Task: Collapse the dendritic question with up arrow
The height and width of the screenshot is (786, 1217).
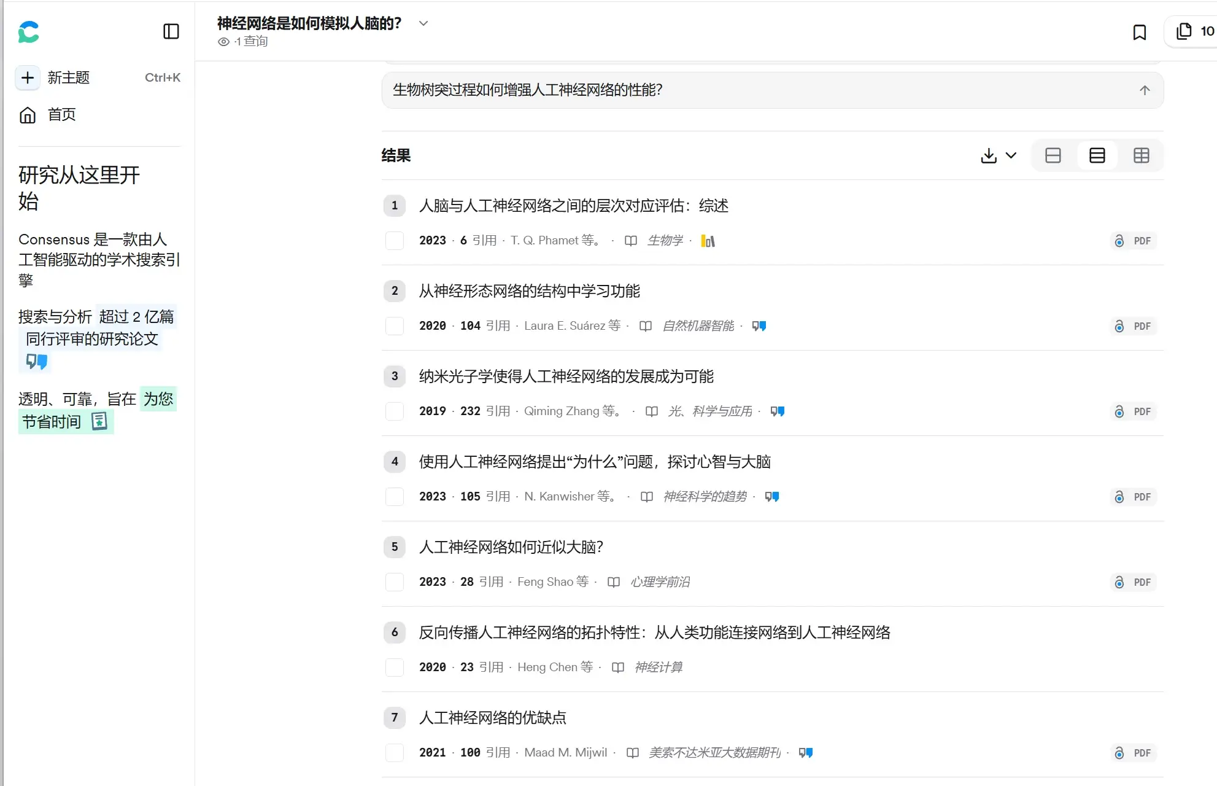Action: (x=1144, y=90)
